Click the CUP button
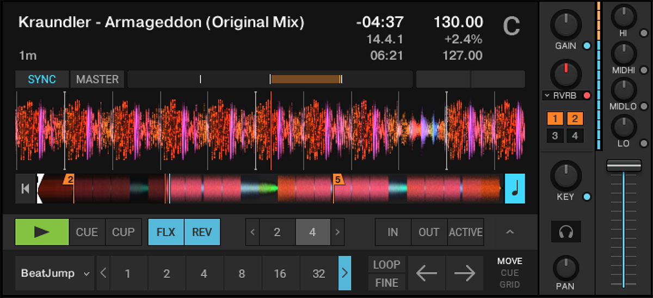 point(124,232)
